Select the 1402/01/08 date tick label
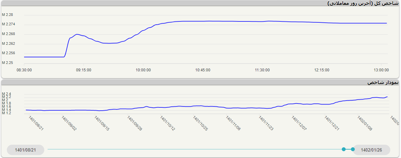This screenshot has width=401, height=158. coord(365,124)
